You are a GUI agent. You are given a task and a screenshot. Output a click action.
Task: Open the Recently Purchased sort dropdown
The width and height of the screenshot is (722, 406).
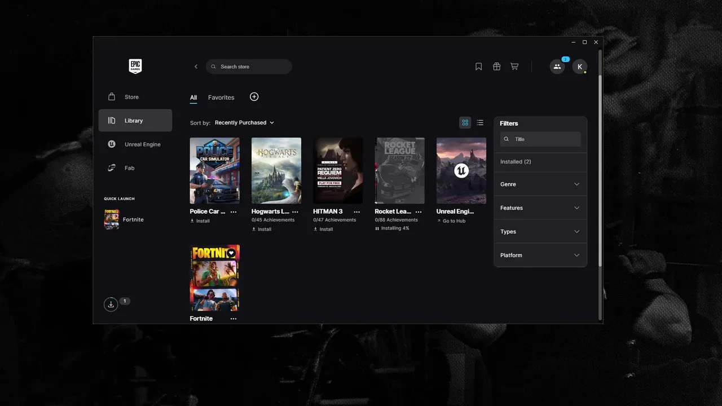coord(244,122)
